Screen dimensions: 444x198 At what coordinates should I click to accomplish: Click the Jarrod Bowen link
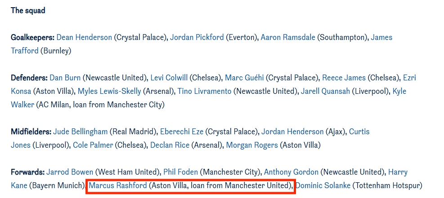(x=70, y=172)
